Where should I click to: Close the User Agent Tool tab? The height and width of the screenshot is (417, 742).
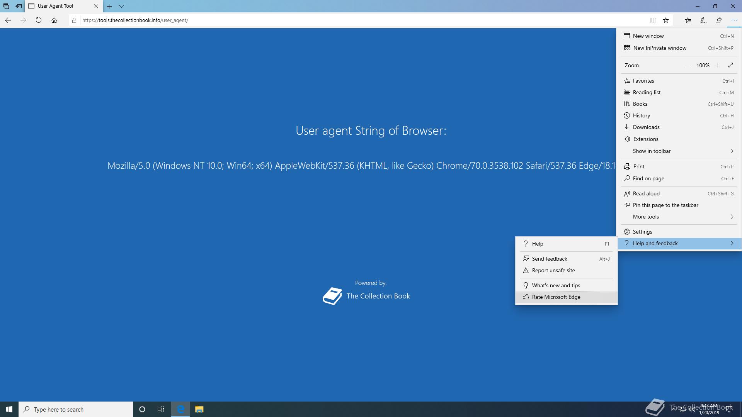[96, 6]
